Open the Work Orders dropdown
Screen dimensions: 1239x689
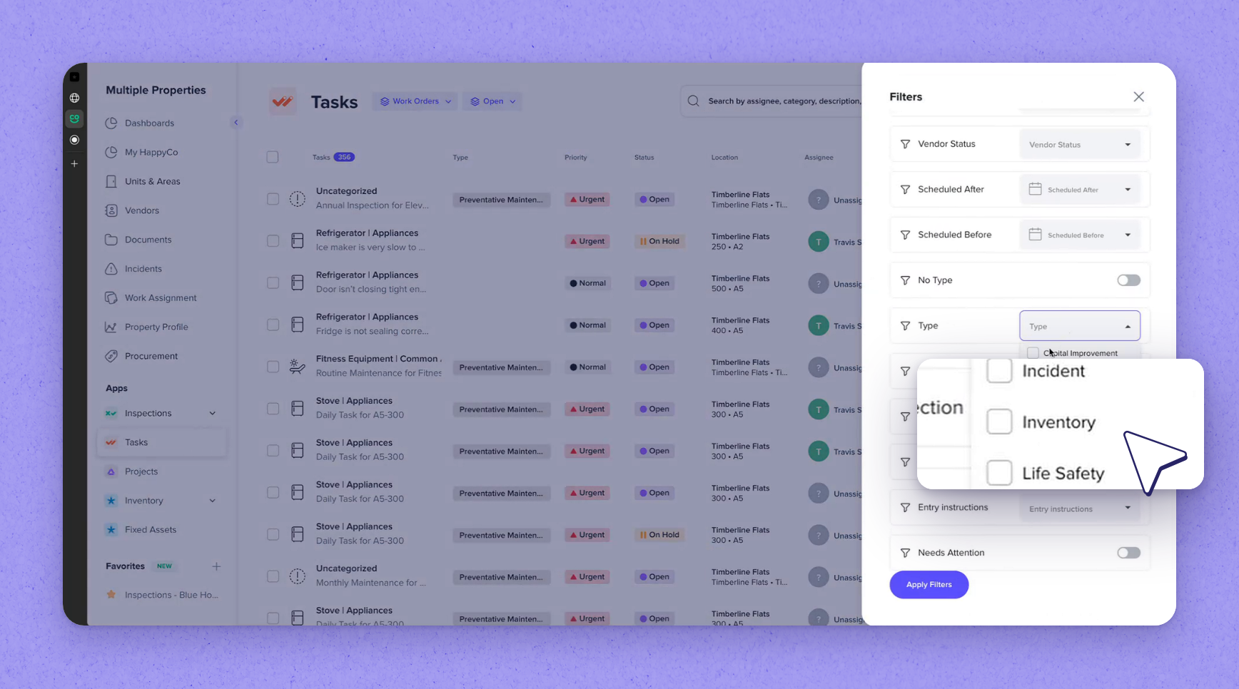[x=415, y=101]
